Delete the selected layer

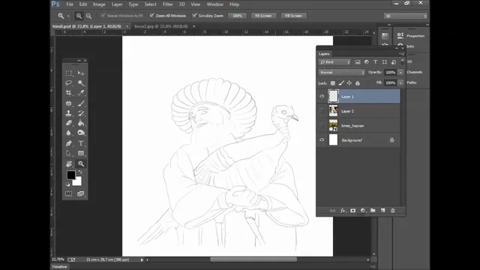pyautogui.click(x=393, y=211)
